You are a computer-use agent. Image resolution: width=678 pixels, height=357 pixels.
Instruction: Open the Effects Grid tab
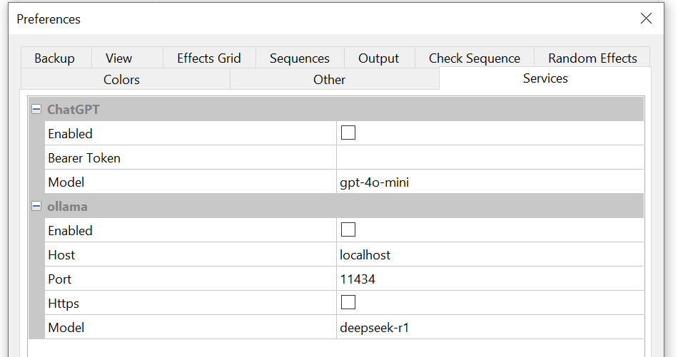[x=209, y=58]
